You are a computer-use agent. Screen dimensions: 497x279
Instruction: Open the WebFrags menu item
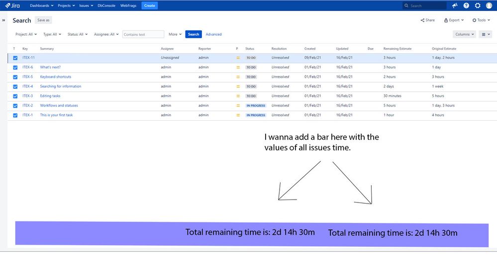coord(128,5)
